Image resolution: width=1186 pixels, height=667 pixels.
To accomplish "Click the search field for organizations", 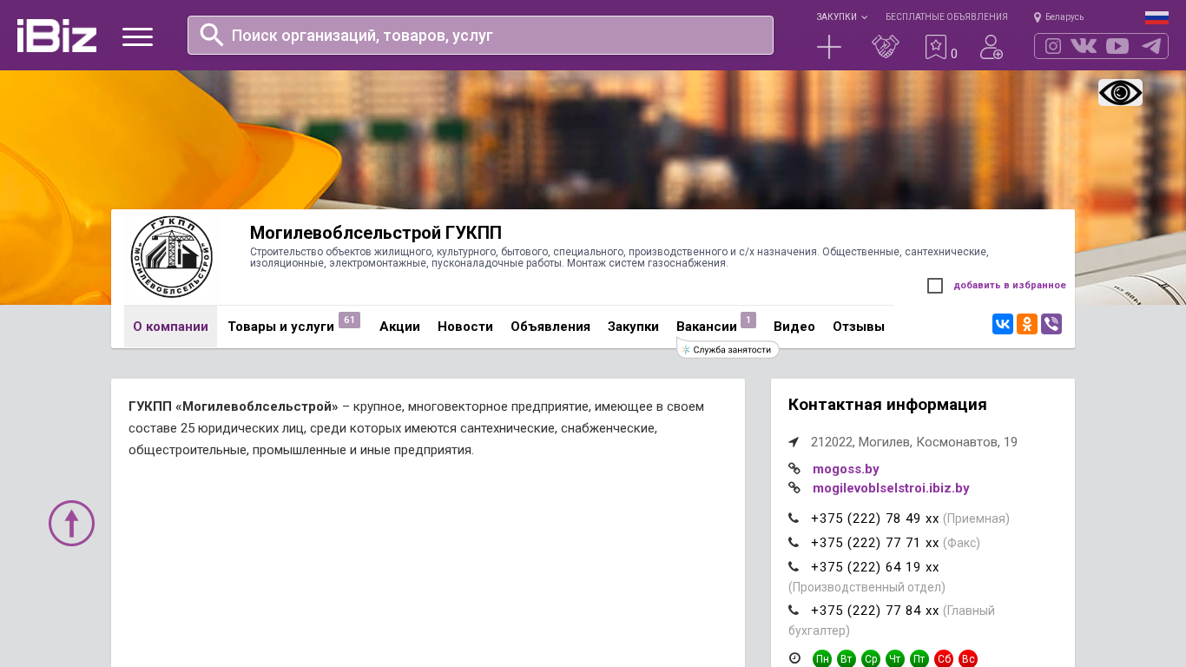I will (x=480, y=35).
